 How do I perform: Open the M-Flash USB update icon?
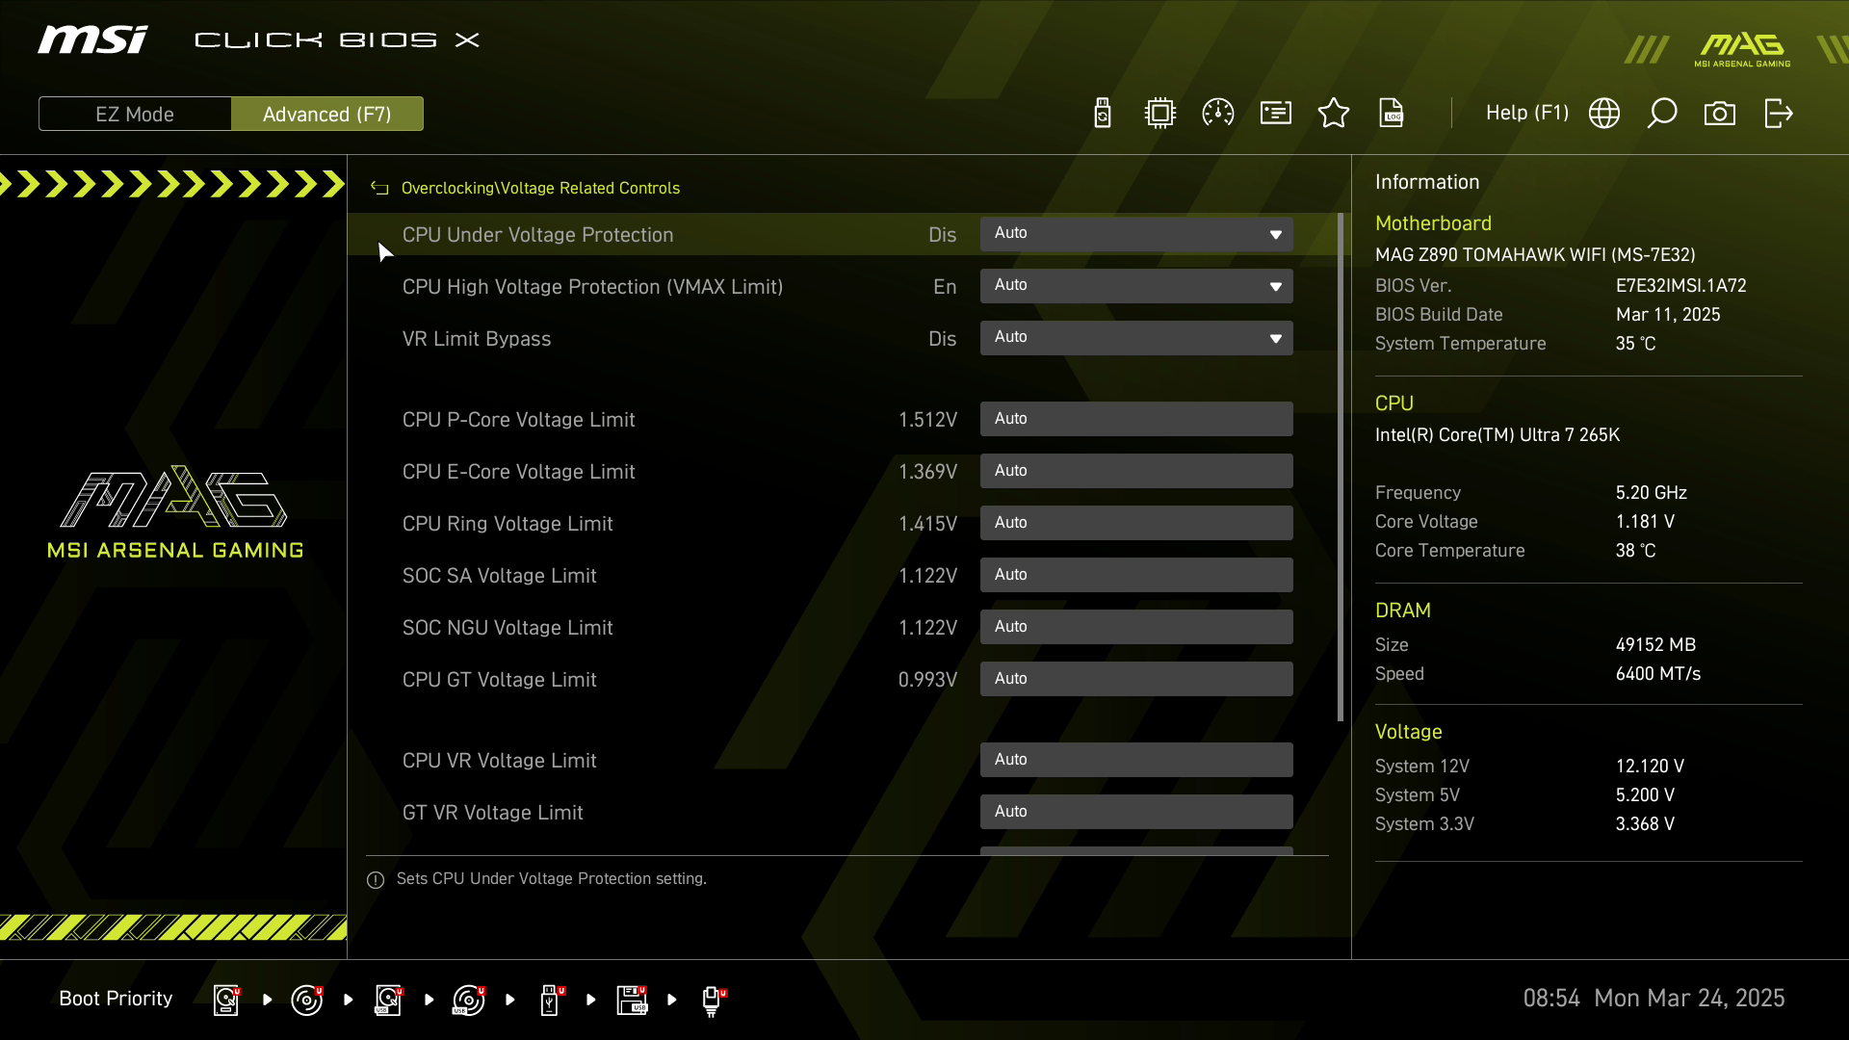[1103, 114]
